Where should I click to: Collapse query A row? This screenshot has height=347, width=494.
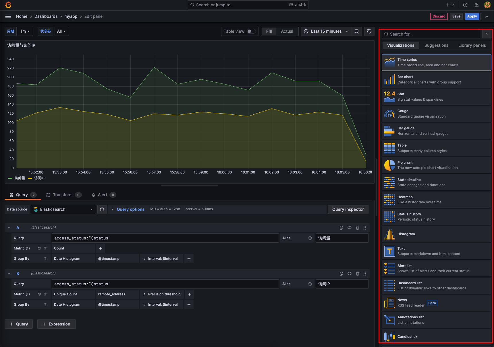(x=9, y=228)
